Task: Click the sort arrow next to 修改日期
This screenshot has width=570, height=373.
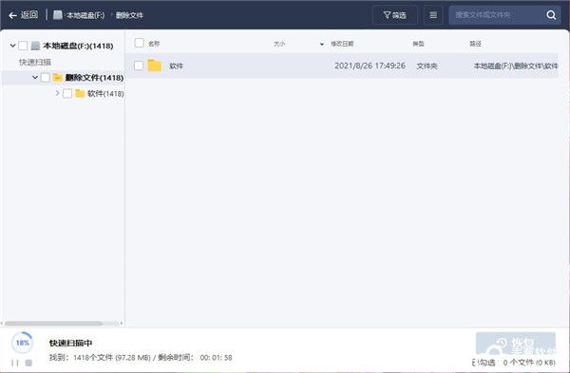Action: pos(322,45)
